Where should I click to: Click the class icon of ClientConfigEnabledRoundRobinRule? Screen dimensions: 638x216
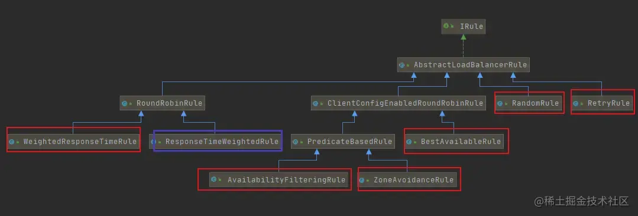pos(316,103)
